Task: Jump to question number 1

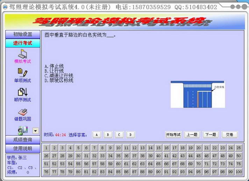Action: pyautogui.click(x=46, y=148)
